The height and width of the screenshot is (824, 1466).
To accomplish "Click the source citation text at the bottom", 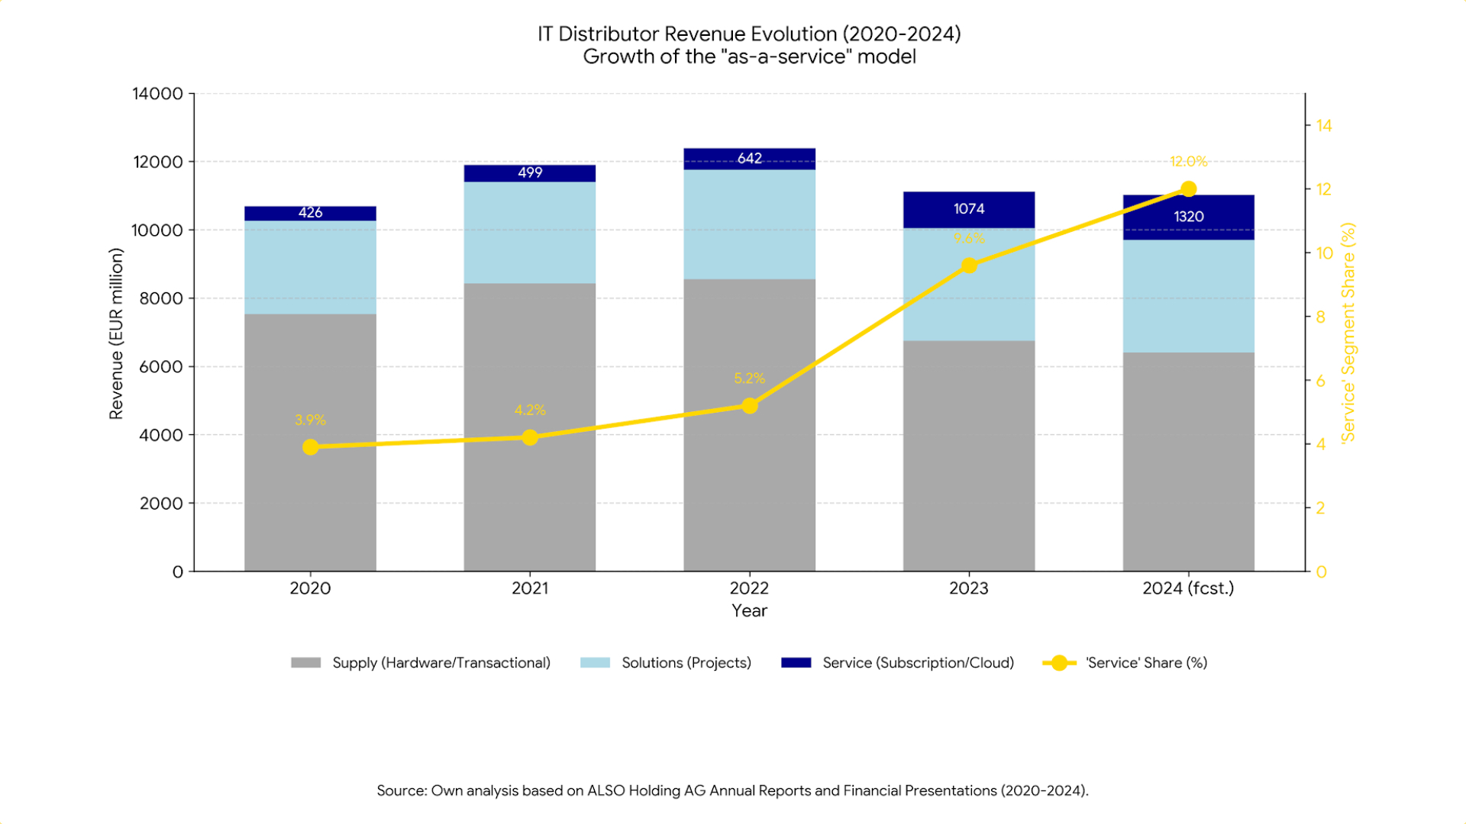I will click(733, 791).
